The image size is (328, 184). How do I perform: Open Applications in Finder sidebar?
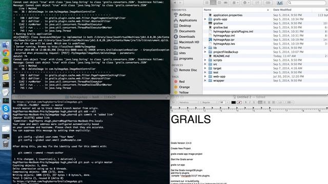point(188,20)
